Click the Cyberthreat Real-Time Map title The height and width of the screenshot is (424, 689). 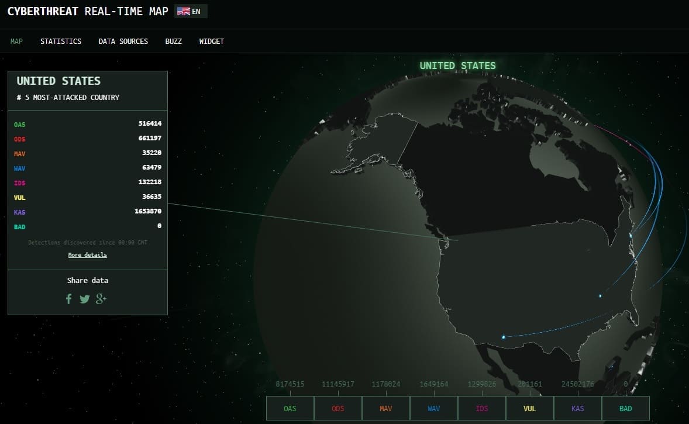tap(88, 12)
